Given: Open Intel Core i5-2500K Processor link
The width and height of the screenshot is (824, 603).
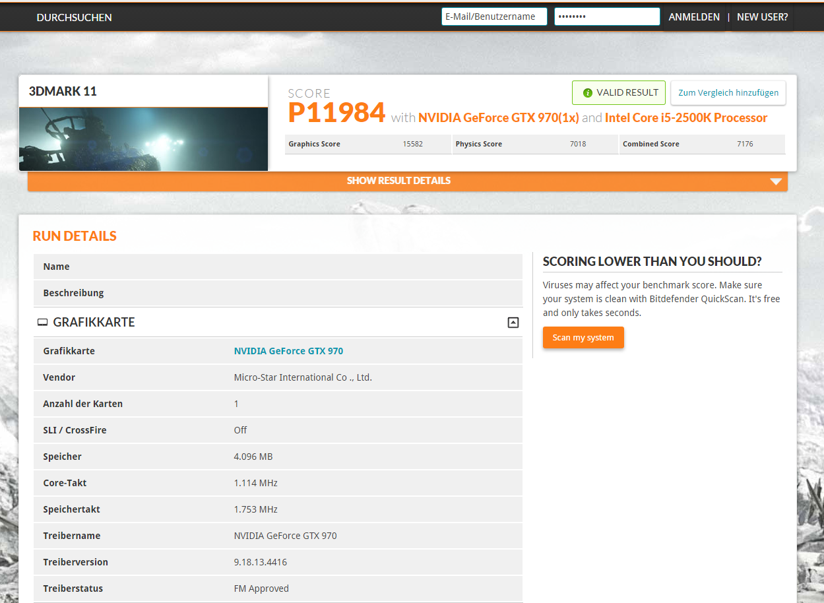Looking at the screenshot, I should tap(686, 118).
